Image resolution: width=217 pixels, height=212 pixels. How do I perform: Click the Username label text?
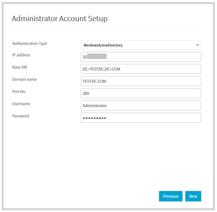tap(21, 104)
